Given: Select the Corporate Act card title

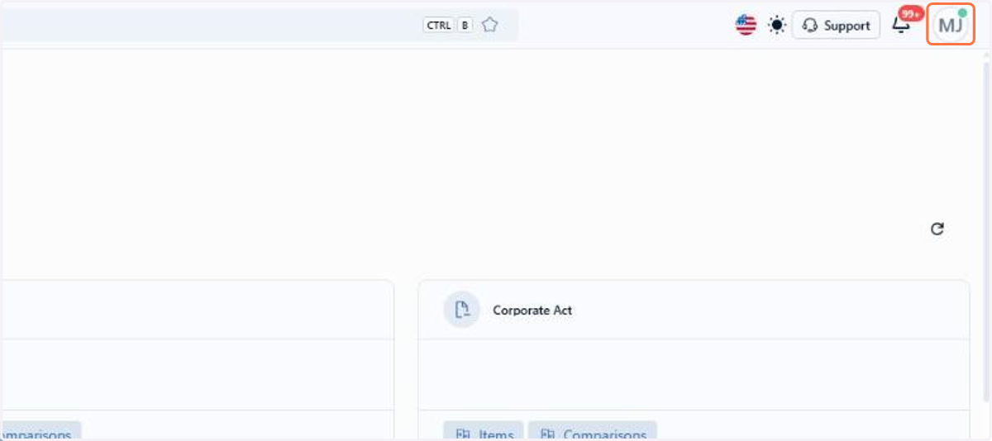Looking at the screenshot, I should (x=532, y=311).
